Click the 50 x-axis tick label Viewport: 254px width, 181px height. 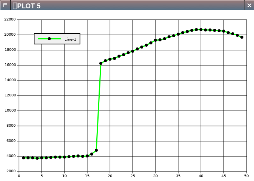pyautogui.click(x=246, y=176)
